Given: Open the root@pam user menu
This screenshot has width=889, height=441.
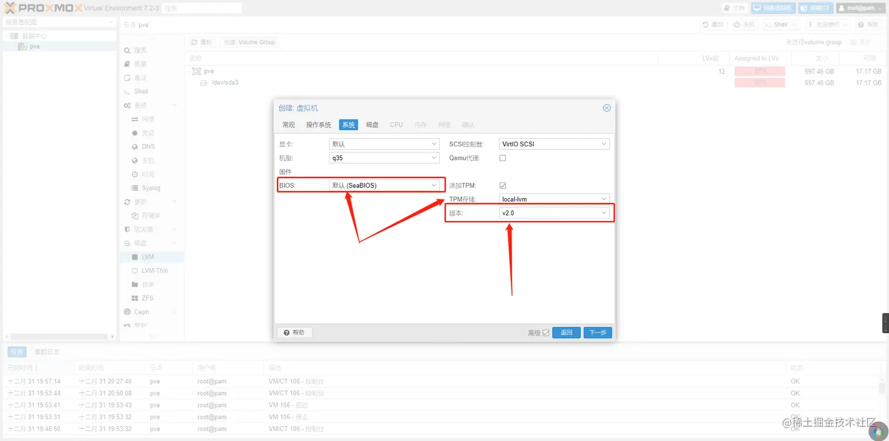Looking at the screenshot, I should click(861, 8).
